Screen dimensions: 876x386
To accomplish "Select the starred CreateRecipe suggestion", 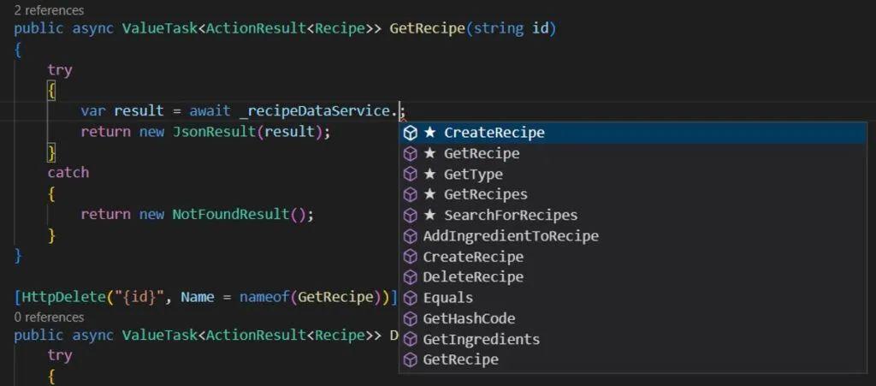I will [633, 133].
